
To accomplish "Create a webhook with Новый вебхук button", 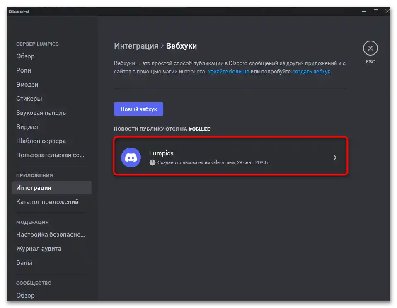I will [x=138, y=109].
